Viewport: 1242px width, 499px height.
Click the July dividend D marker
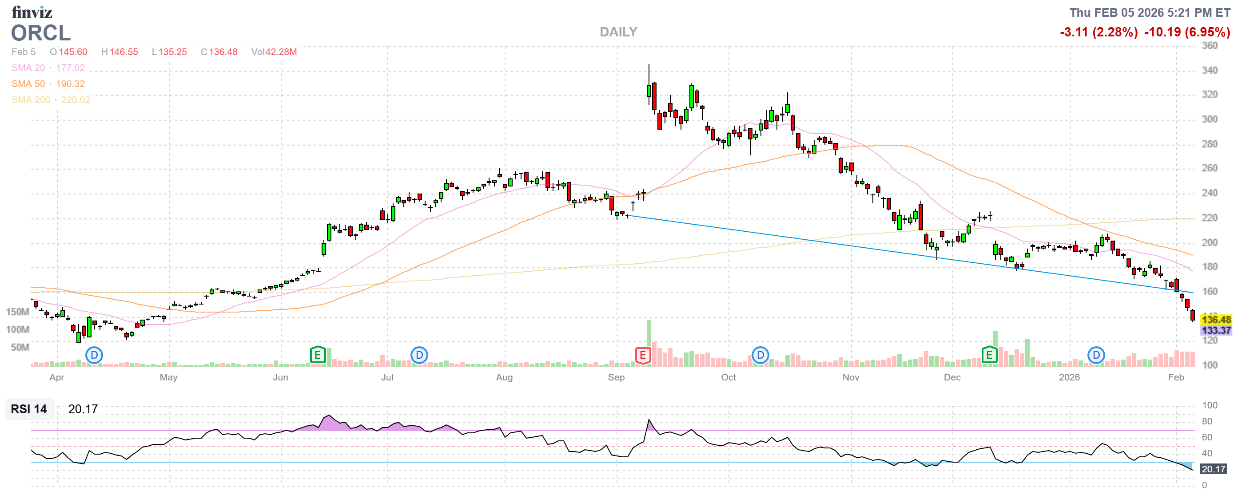(419, 356)
